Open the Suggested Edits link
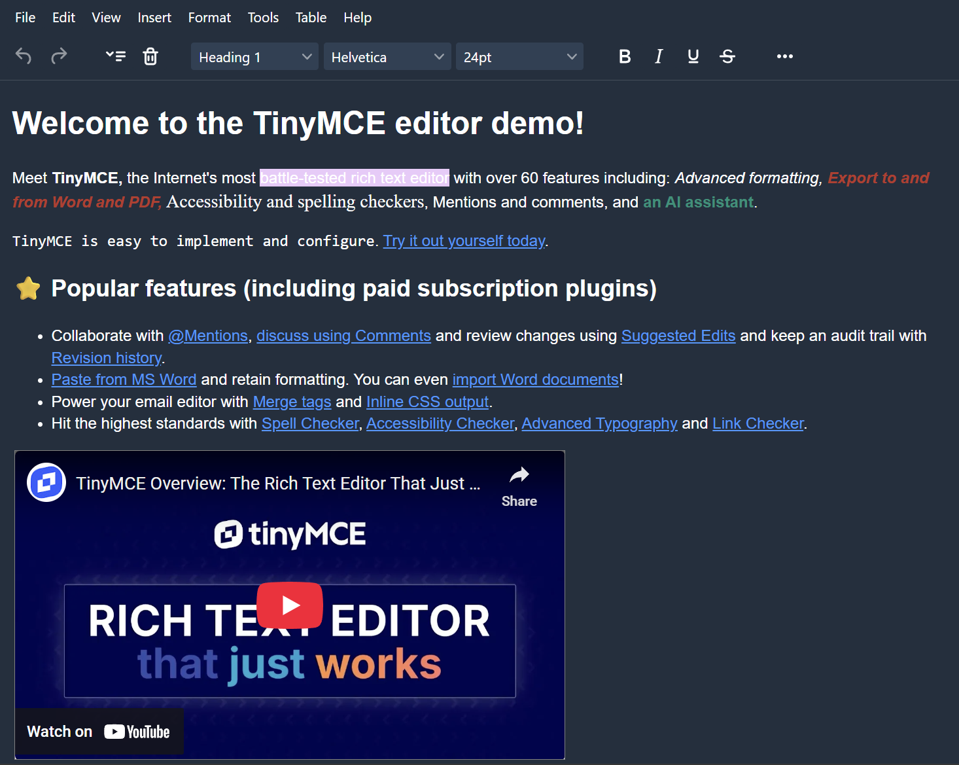The width and height of the screenshot is (959, 765). click(678, 336)
